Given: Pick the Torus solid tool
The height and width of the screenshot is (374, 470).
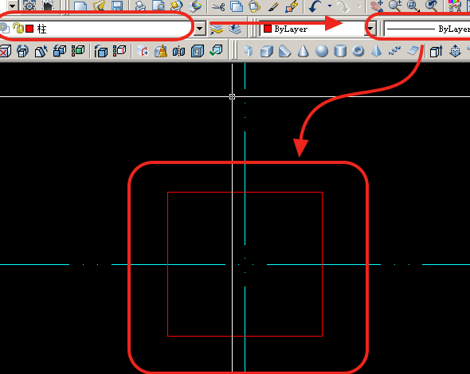Looking at the screenshot, I should (358, 51).
